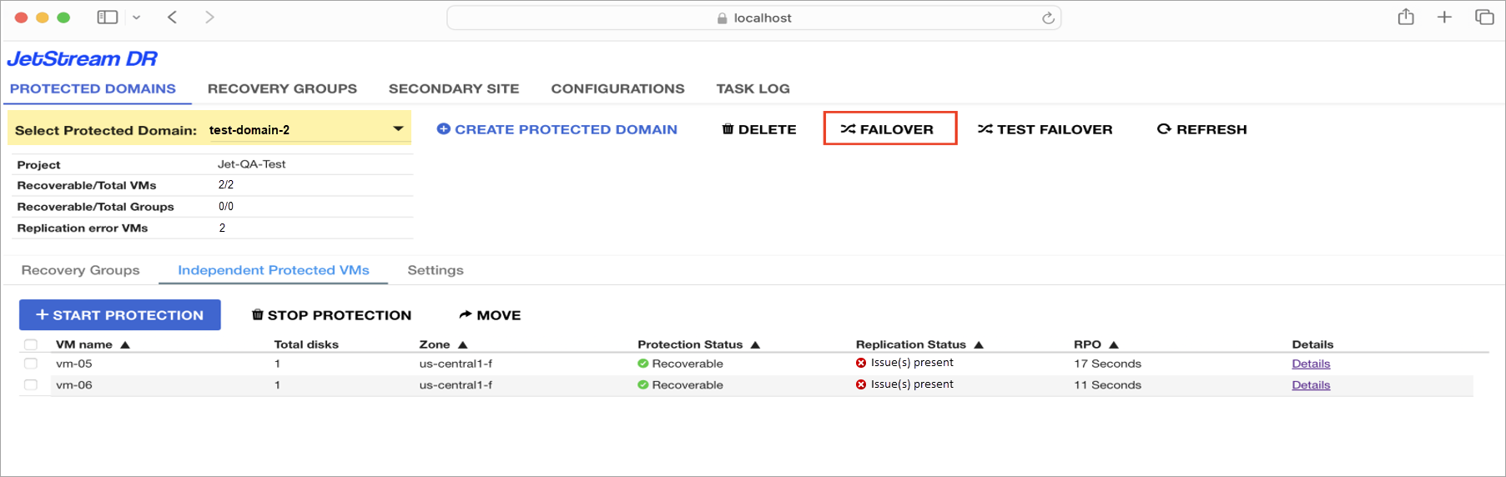Screen dimensions: 1506x477
Task: Open the Safari share icon
Action: click(x=1406, y=18)
